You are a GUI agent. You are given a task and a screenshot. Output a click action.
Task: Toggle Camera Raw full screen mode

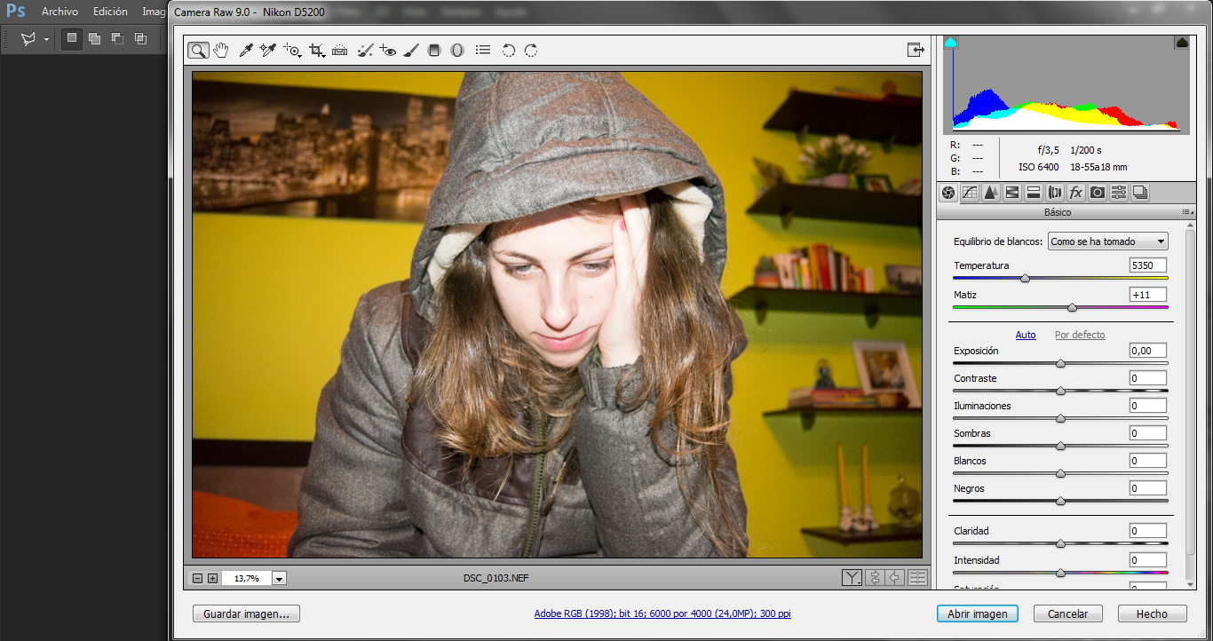[916, 50]
